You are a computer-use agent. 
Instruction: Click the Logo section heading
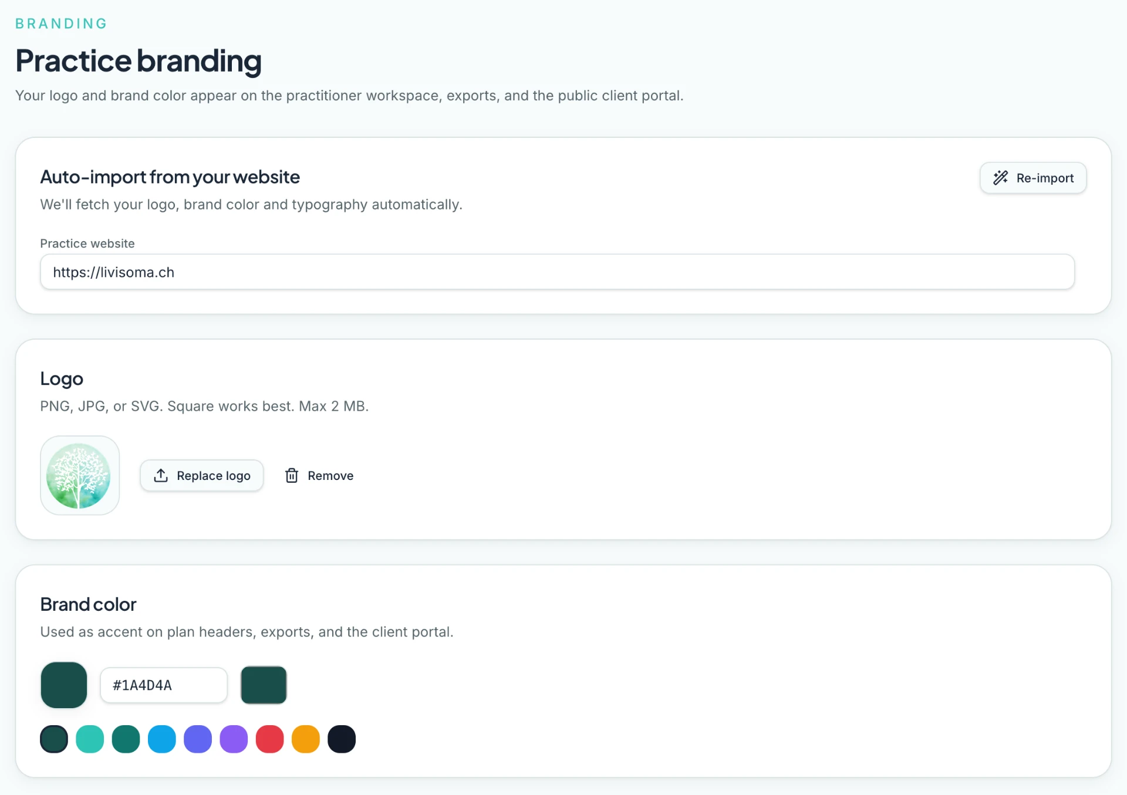pyautogui.click(x=62, y=379)
